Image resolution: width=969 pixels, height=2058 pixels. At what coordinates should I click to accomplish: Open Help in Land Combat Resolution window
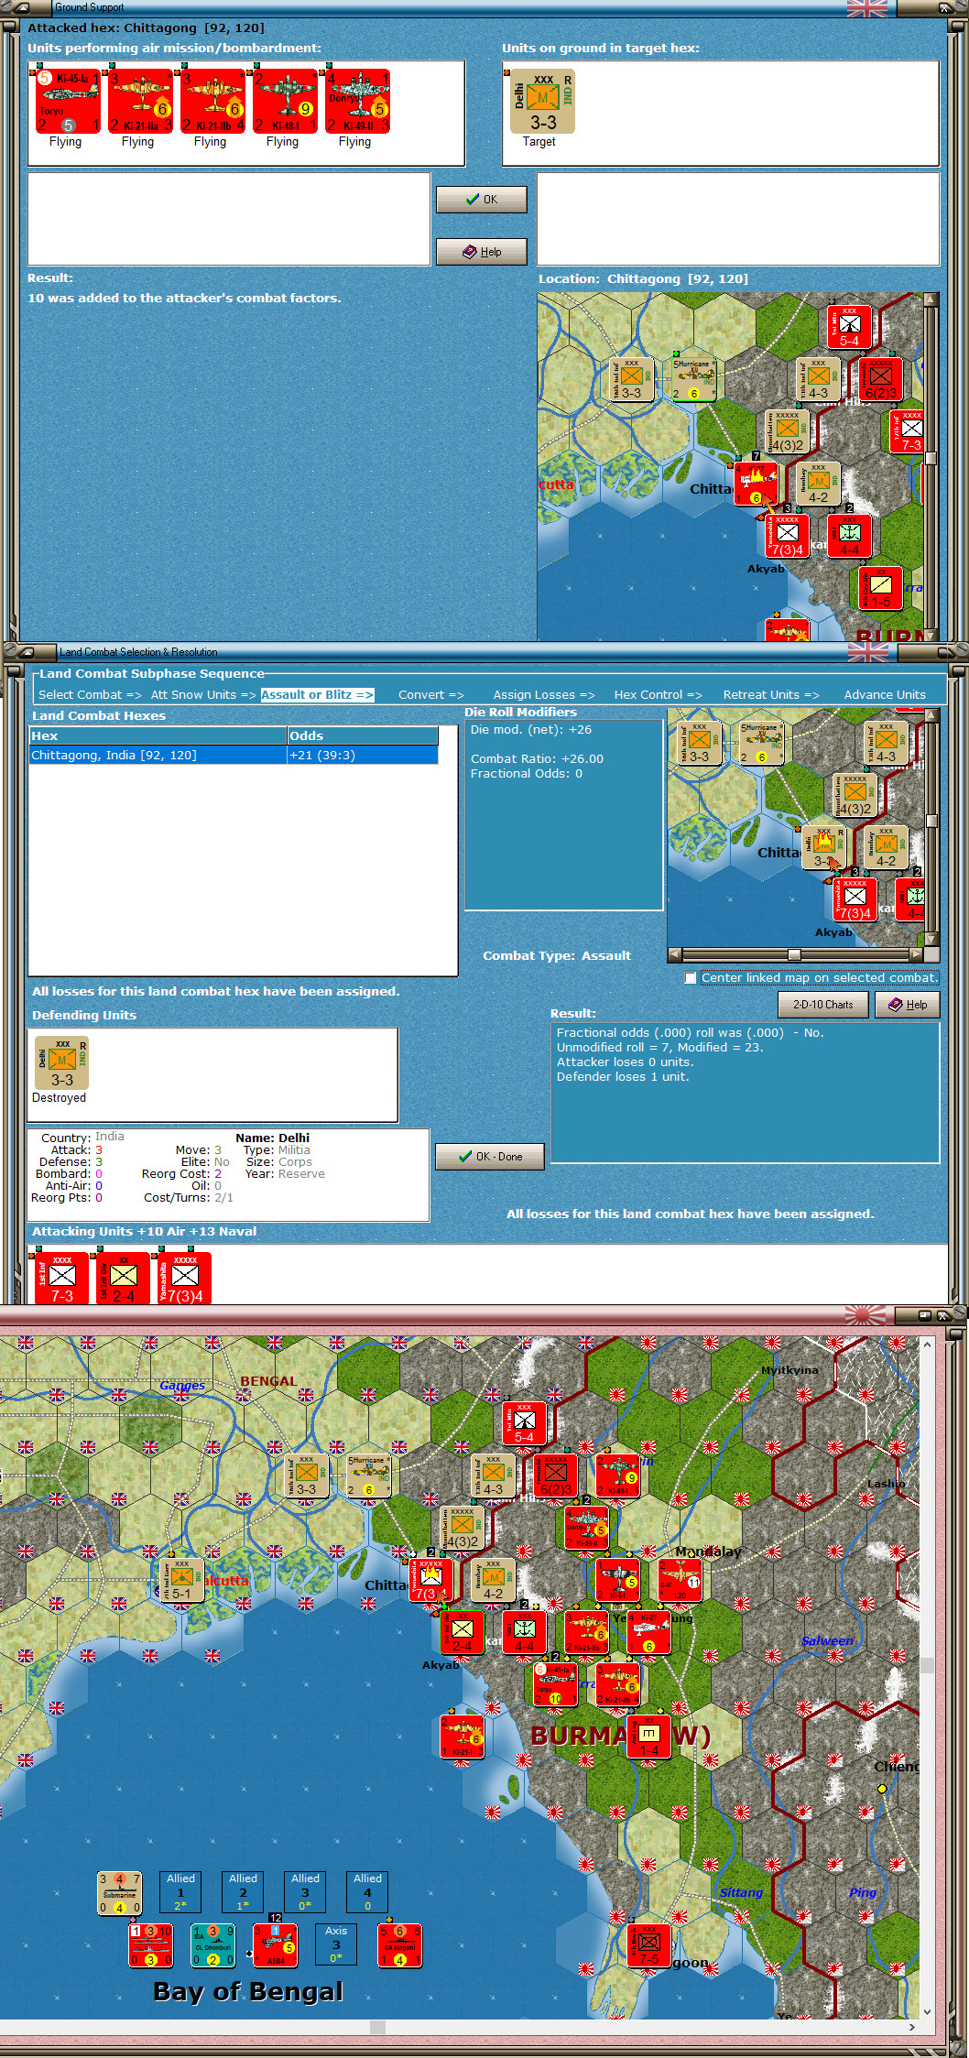point(908,1004)
